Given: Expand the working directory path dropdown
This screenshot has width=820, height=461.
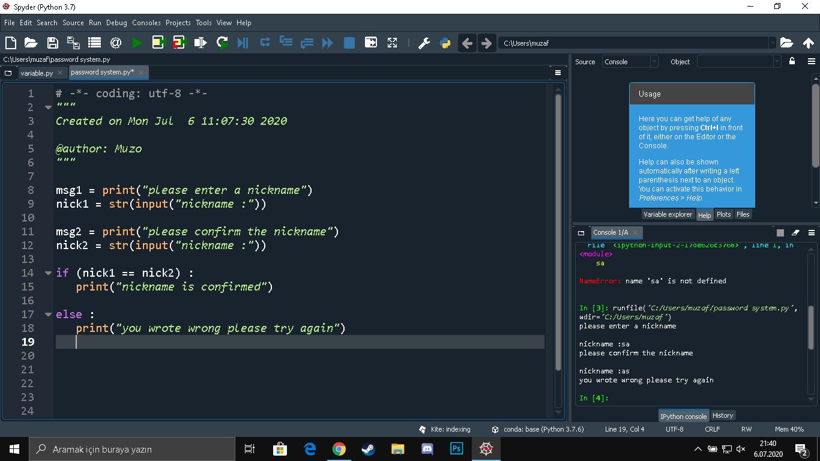Looking at the screenshot, I should 772,43.
